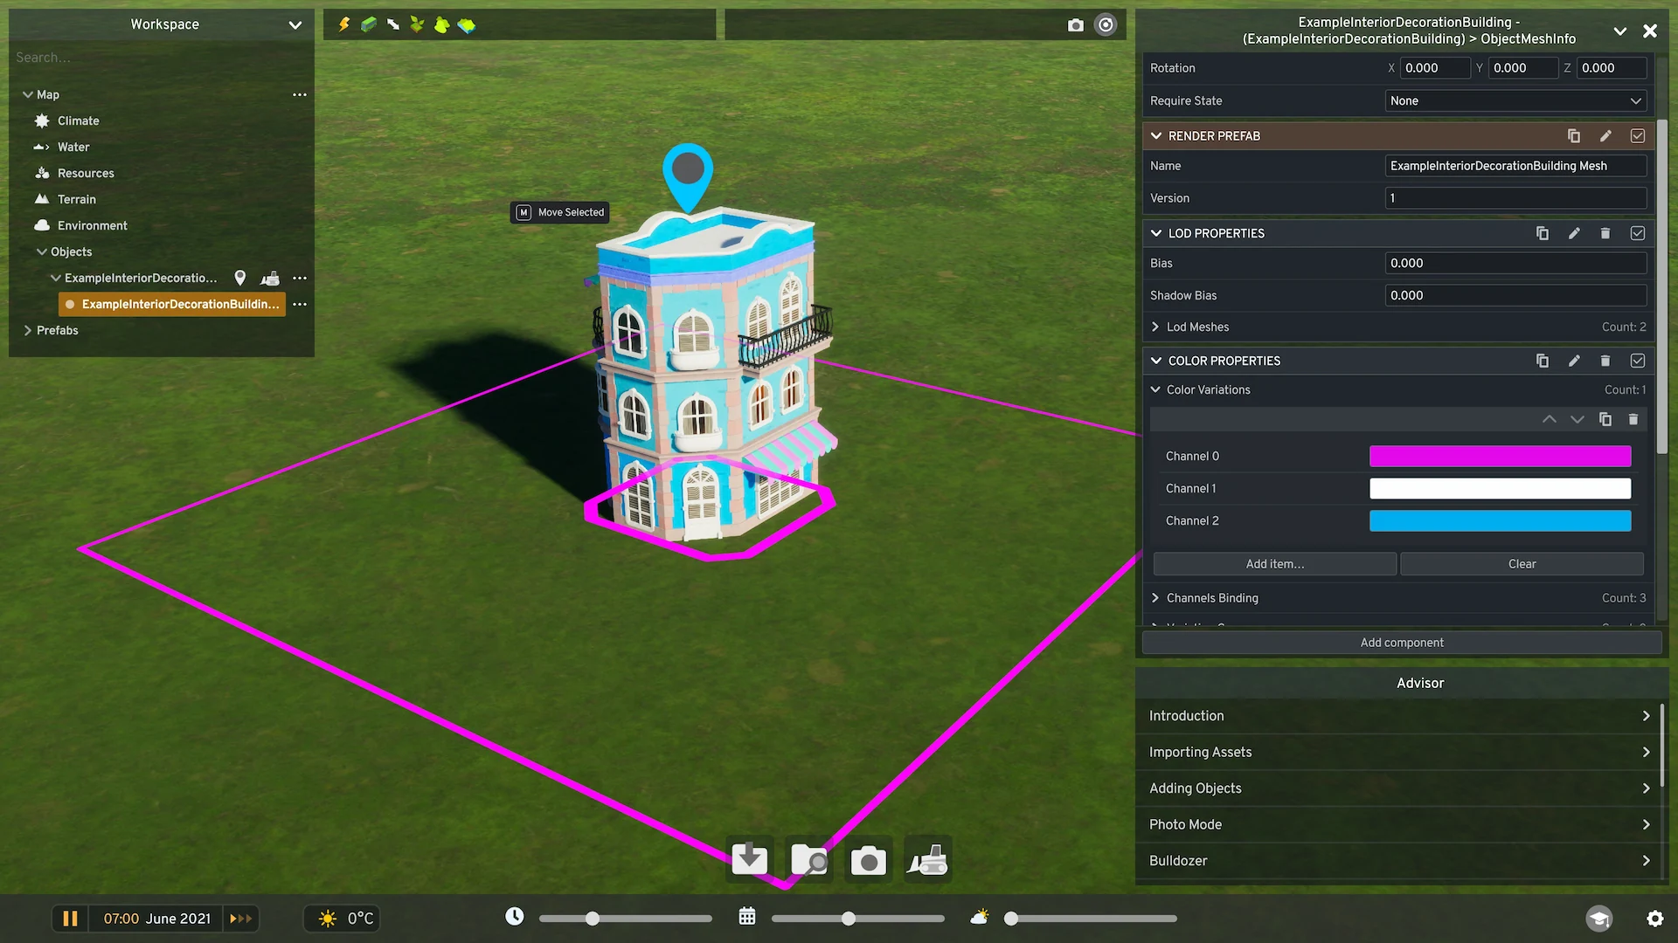This screenshot has width=1678, height=943.
Task: Click the magenta Channel 0 color swatch
Action: click(x=1500, y=456)
